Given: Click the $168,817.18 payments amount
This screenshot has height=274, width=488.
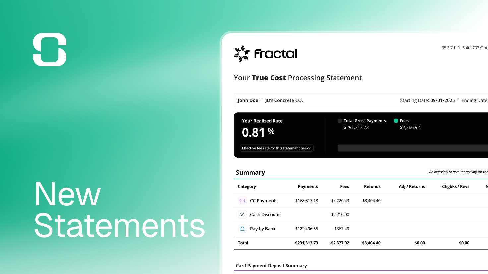Looking at the screenshot, I should pyautogui.click(x=307, y=201).
